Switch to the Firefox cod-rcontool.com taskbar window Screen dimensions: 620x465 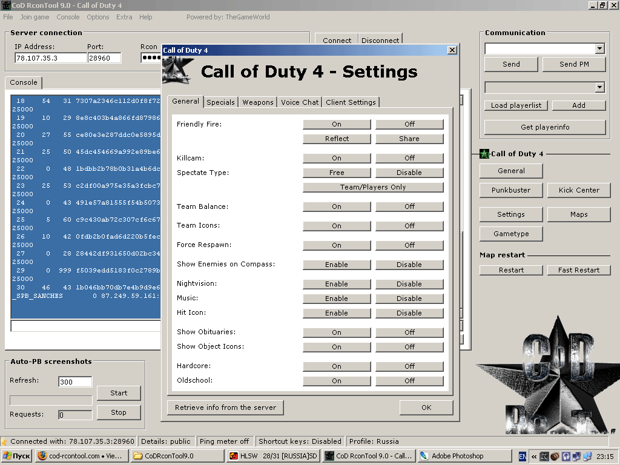pos(82,456)
